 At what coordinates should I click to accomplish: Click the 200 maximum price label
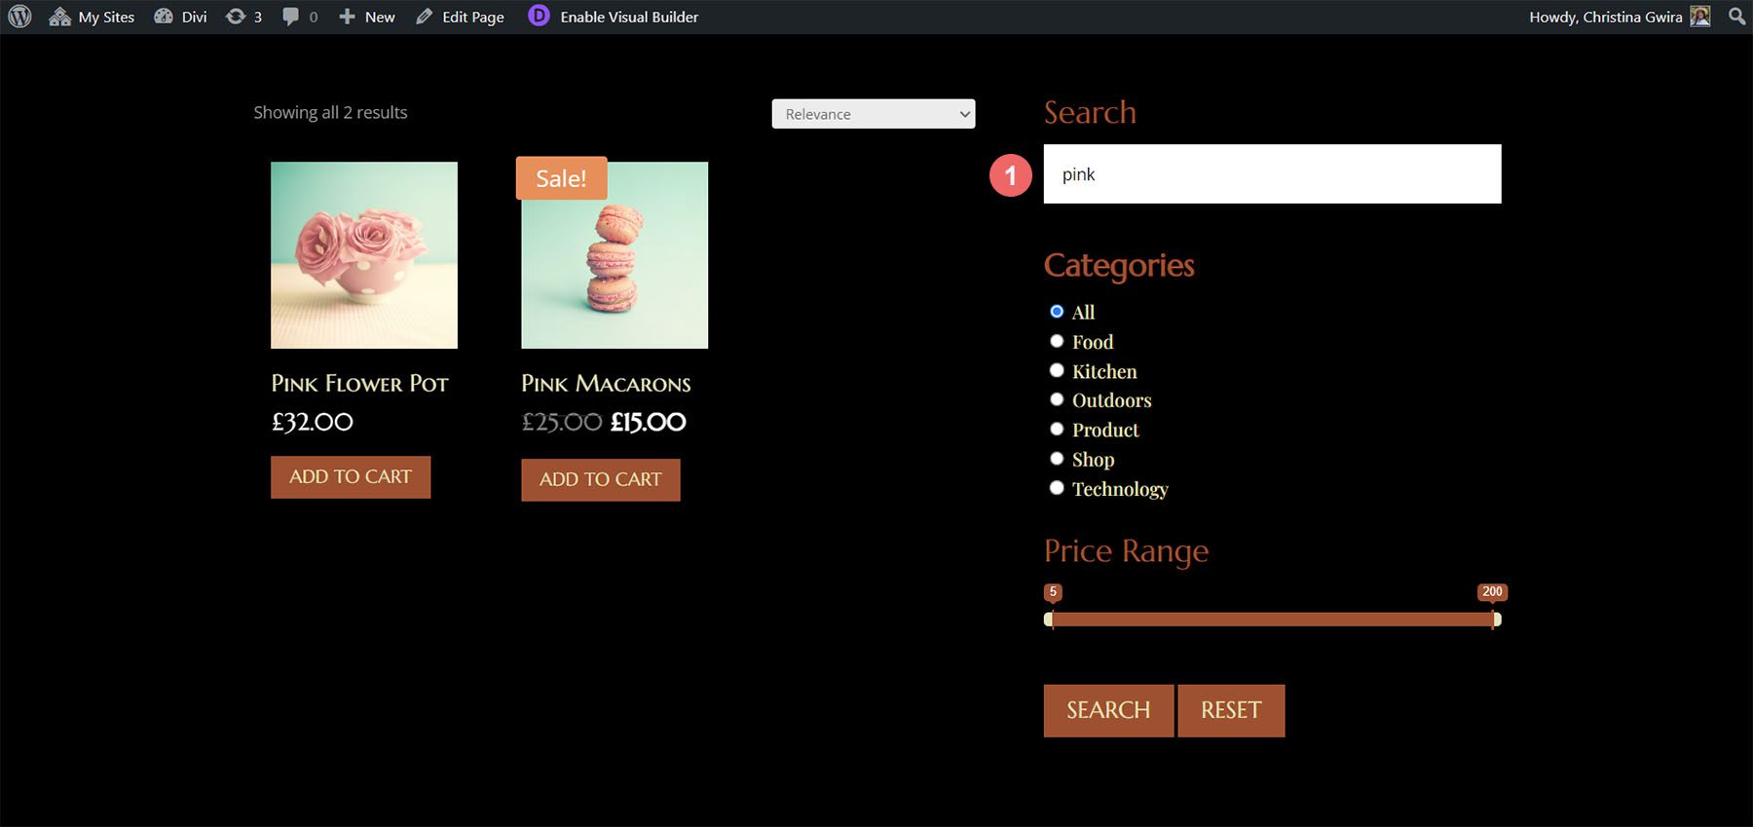click(1492, 592)
